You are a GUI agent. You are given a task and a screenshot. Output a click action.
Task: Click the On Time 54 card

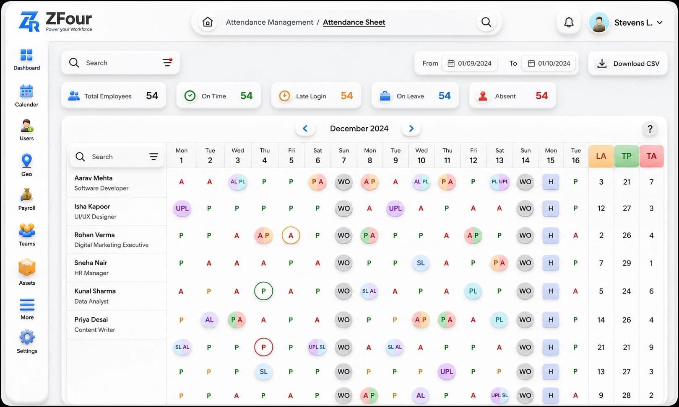point(219,96)
